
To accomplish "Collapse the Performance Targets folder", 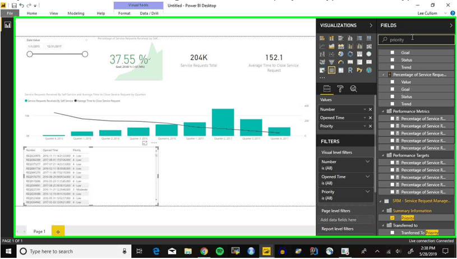I will [x=383, y=155].
